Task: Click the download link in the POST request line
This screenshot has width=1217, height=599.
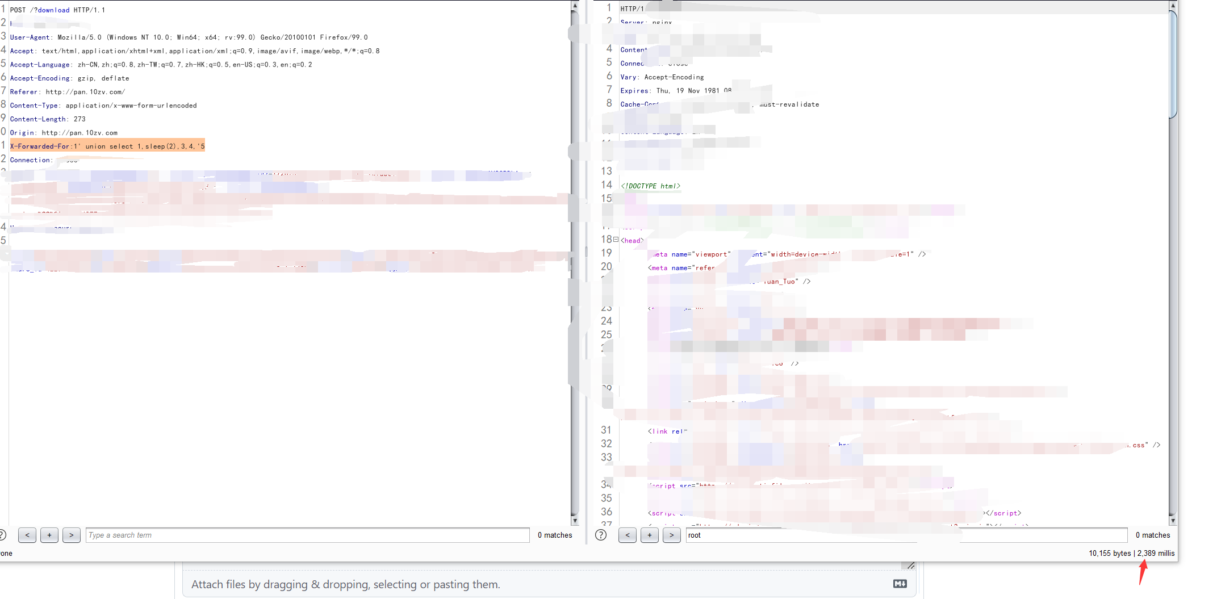Action: click(54, 10)
